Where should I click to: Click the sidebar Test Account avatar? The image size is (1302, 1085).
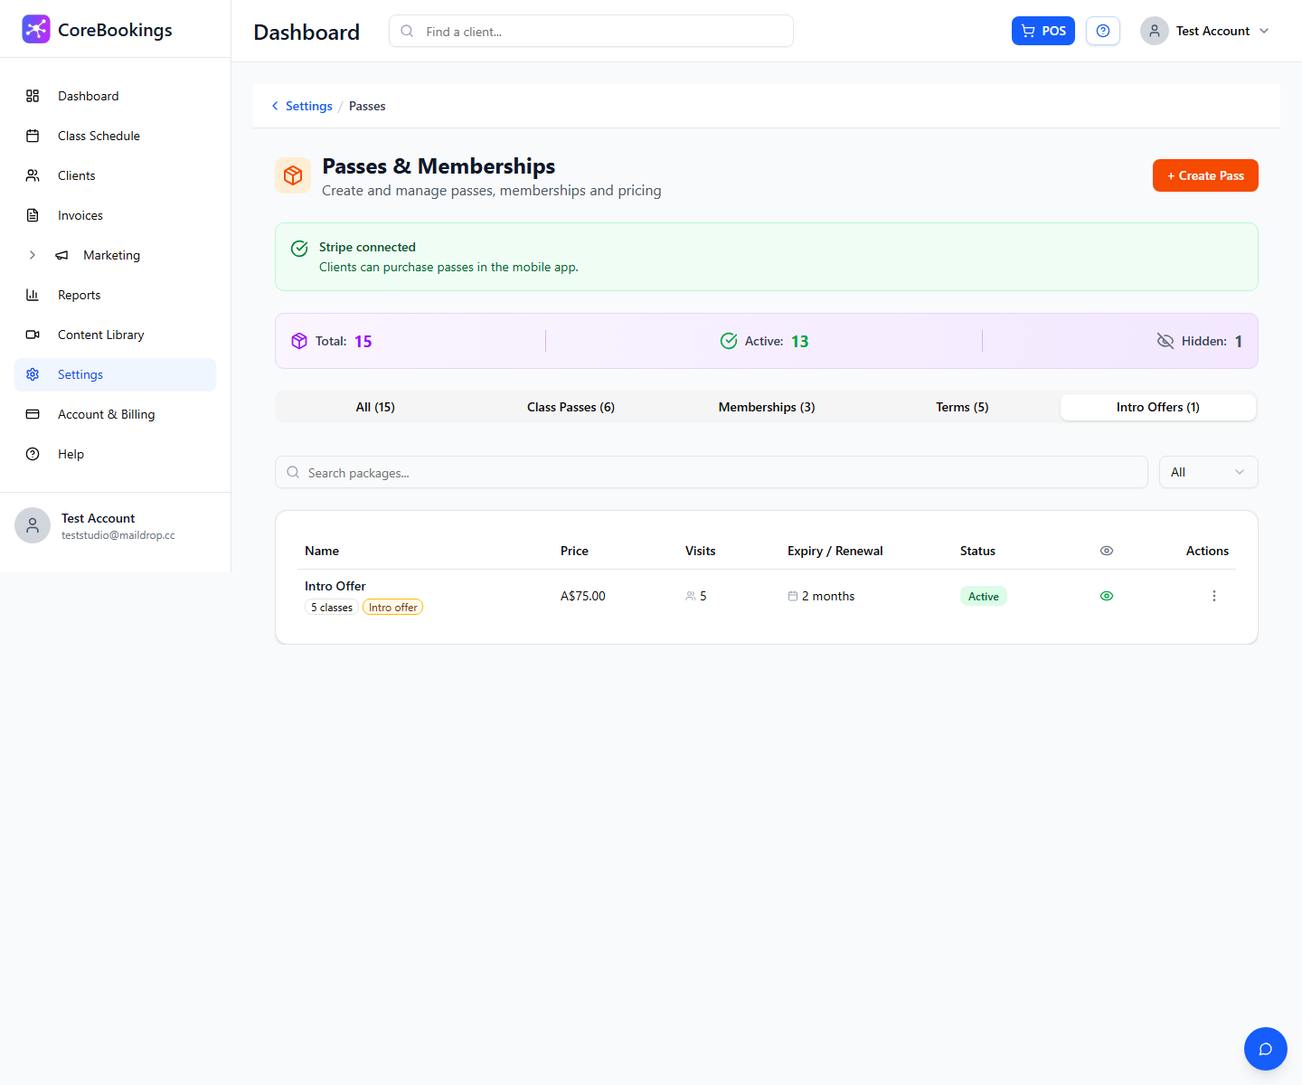pos(33,525)
